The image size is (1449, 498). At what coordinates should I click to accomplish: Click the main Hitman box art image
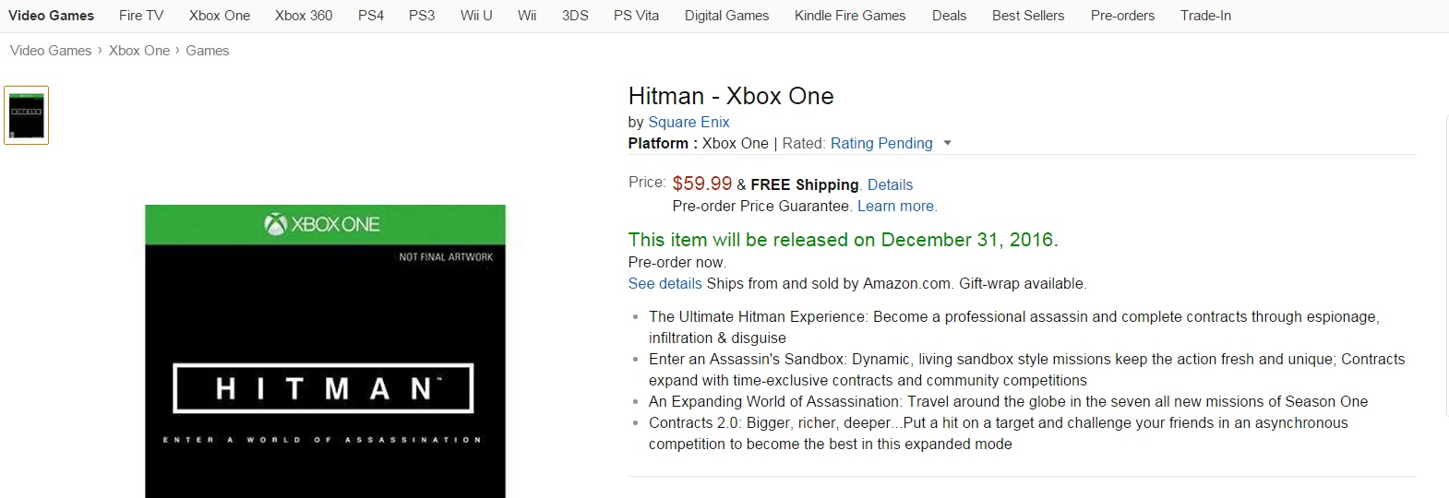(x=325, y=369)
